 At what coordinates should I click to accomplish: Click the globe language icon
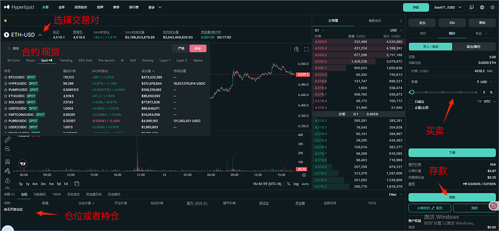[481, 7]
